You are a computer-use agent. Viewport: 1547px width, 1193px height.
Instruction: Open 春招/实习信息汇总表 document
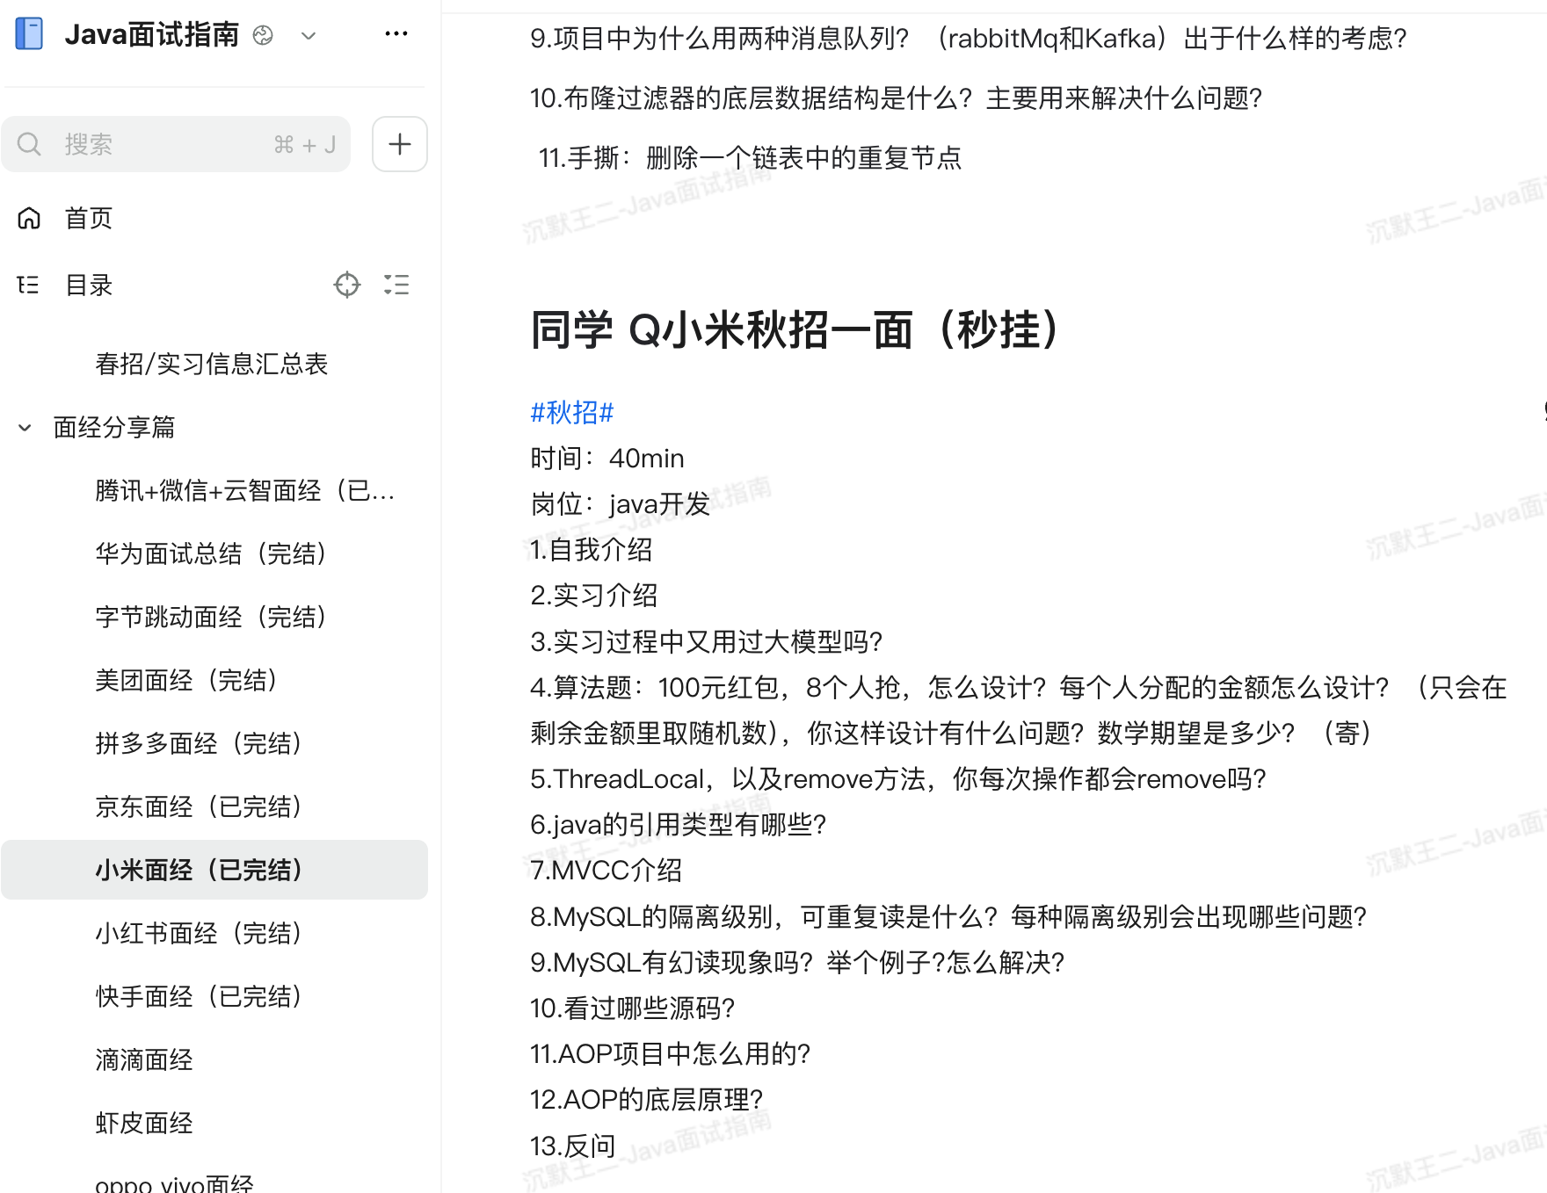211,364
